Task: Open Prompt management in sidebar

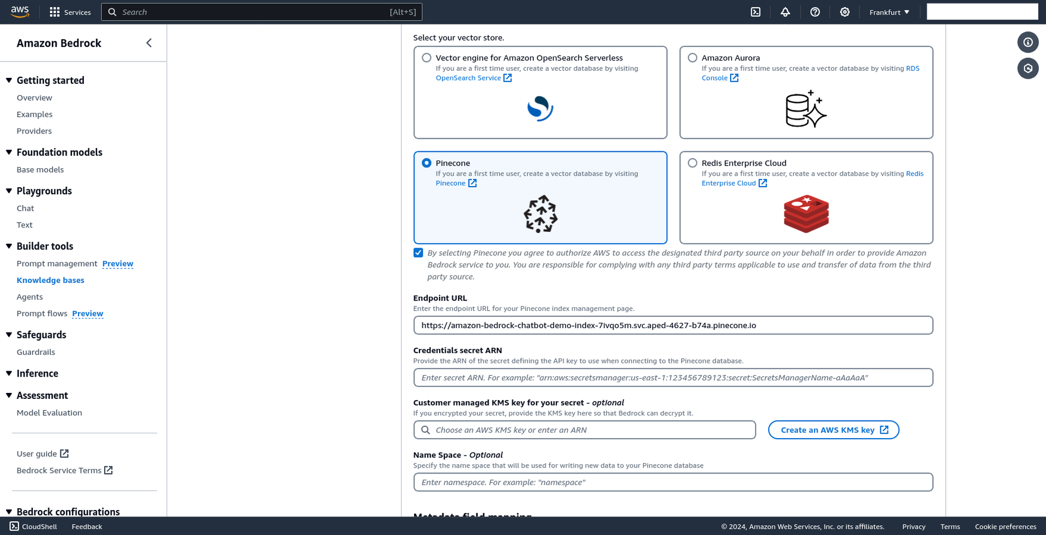Action: (x=57, y=263)
